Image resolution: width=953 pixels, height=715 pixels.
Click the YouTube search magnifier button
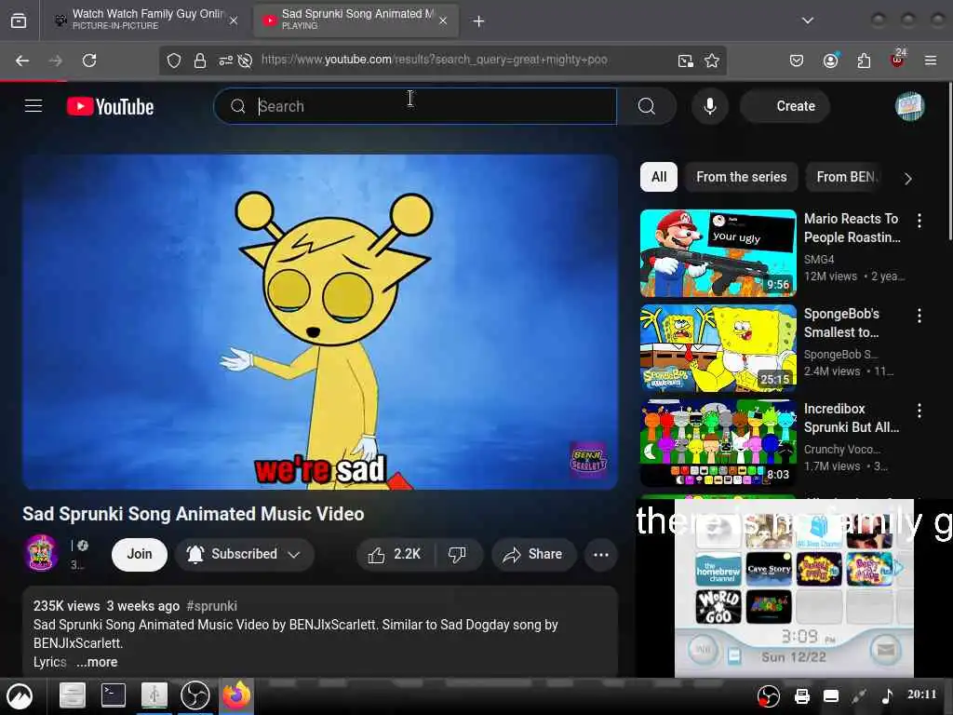click(647, 106)
